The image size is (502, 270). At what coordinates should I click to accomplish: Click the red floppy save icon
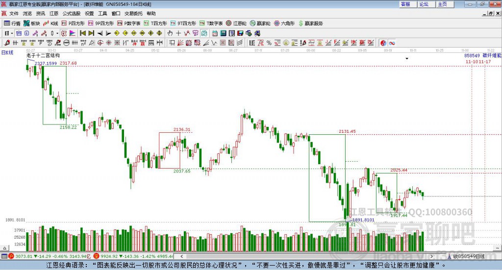pyautogui.click(x=240, y=33)
